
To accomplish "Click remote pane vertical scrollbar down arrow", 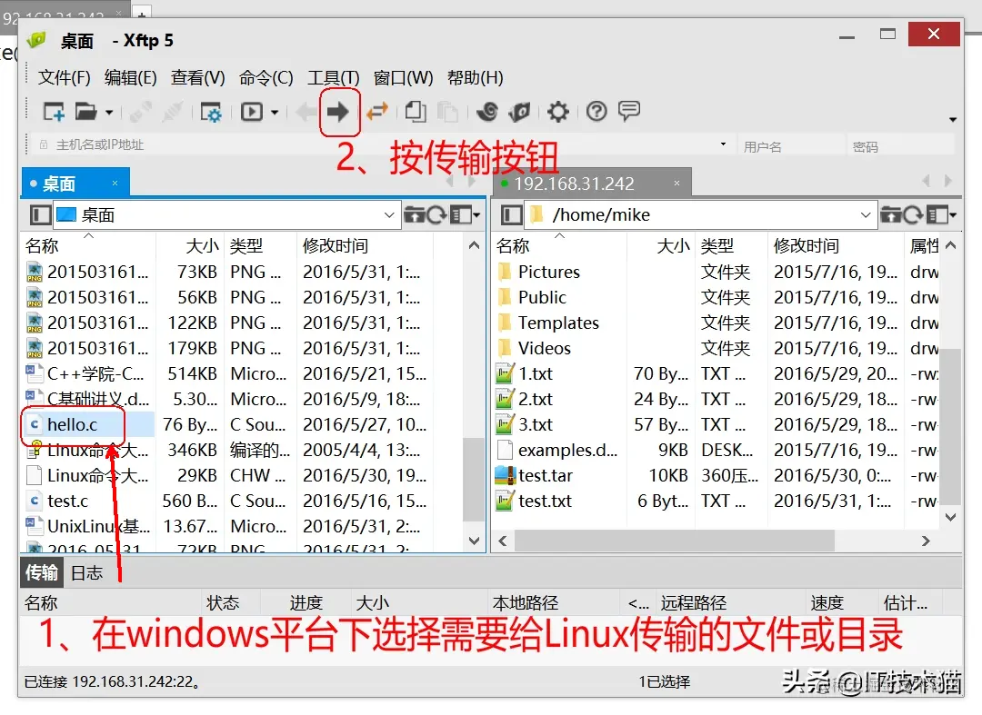I will tap(951, 517).
